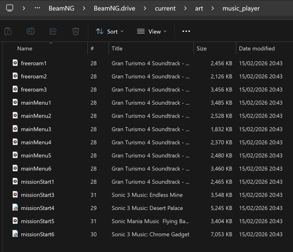Expand chevron after BeamNG.drive breadcrumb
This screenshot has height=252, width=293.
pos(145,8)
